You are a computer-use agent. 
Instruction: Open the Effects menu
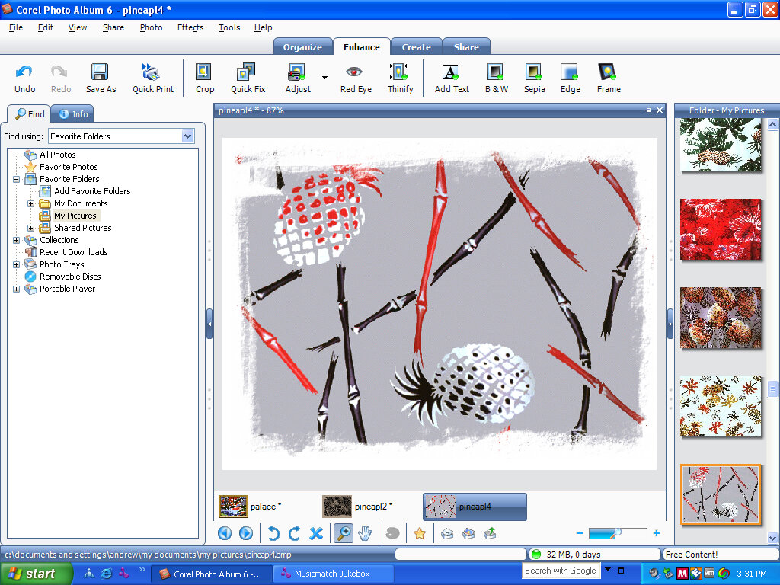(190, 27)
